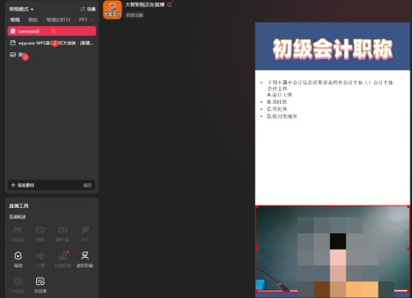The width and height of the screenshot is (413, 298).
Task: Click the picture icon of 图片 source
Action: (x=12, y=55)
